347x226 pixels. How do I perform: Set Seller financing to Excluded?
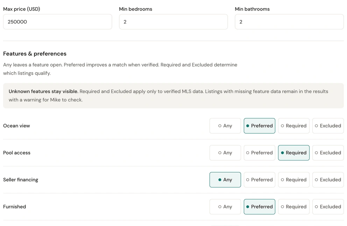(328, 180)
